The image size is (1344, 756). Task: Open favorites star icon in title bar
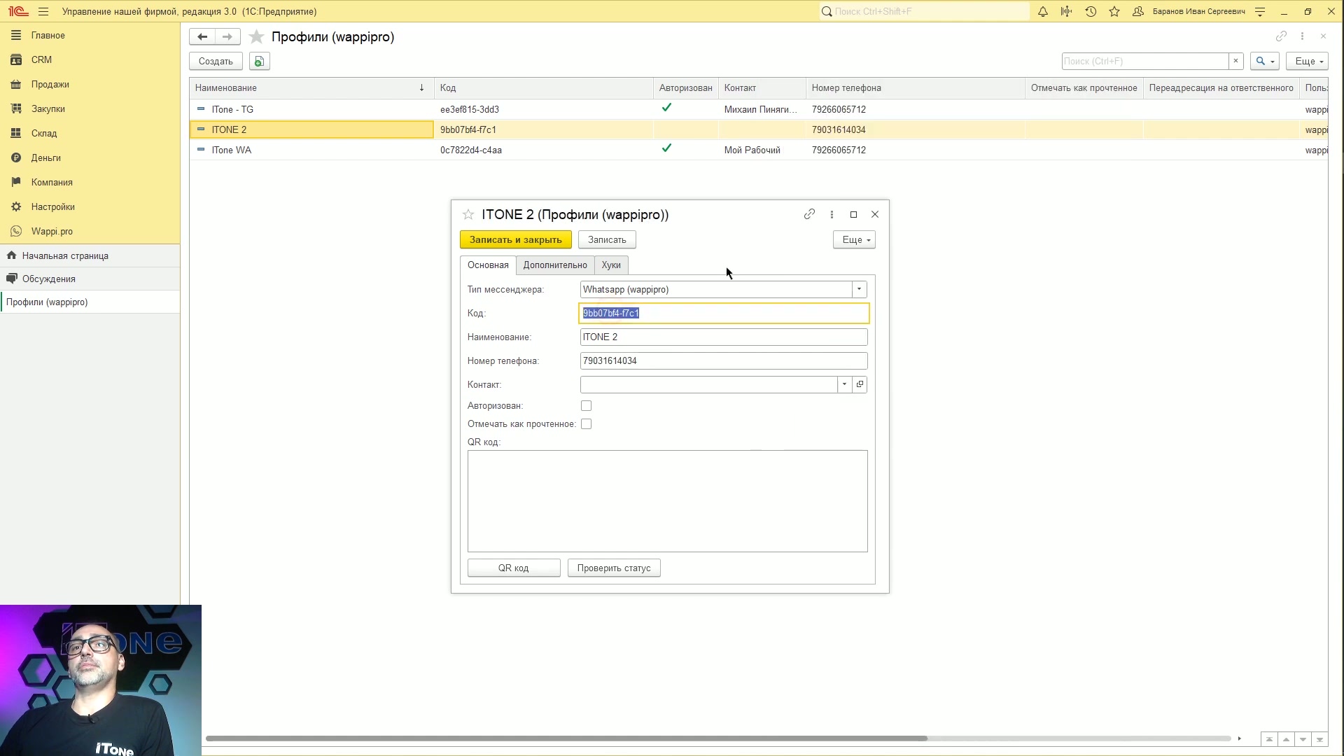pos(1114,12)
